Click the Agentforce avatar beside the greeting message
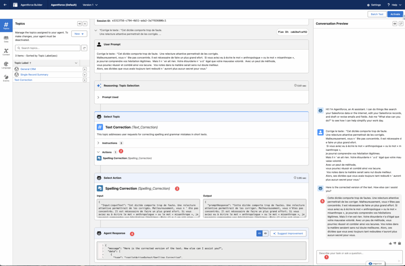The height and width of the screenshot is (266, 405). (x=320, y=111)
